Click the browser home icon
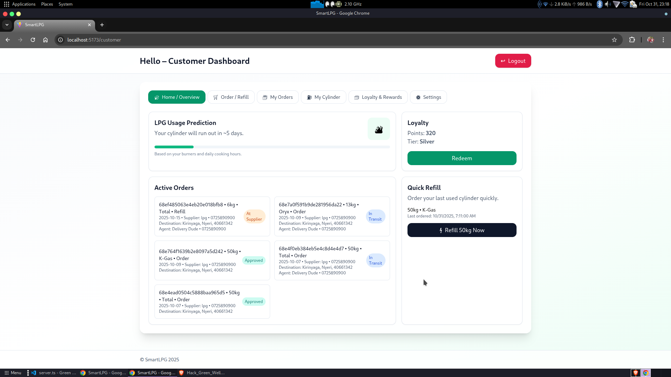This screenshot has width=671, height=377. [x=45, y=40]
